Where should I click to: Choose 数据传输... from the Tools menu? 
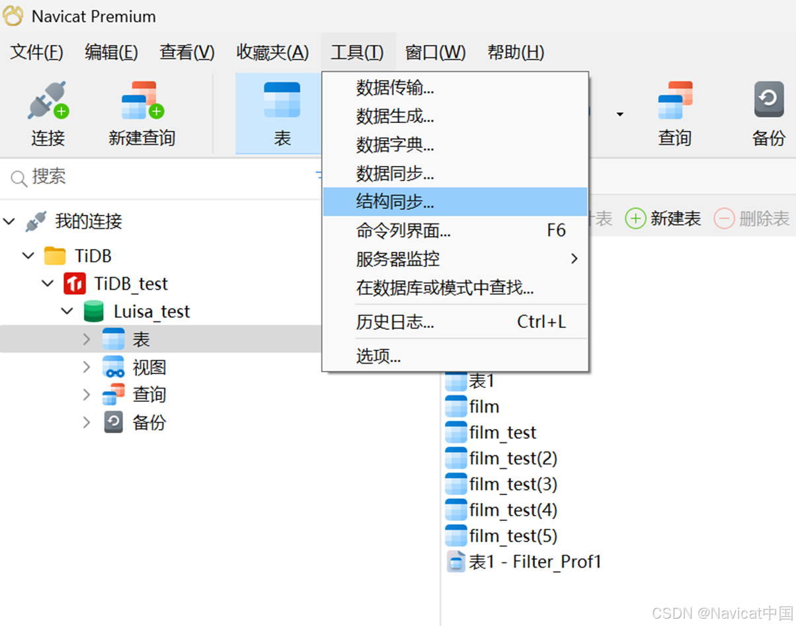pyautogui.click(x=456, y=87)
